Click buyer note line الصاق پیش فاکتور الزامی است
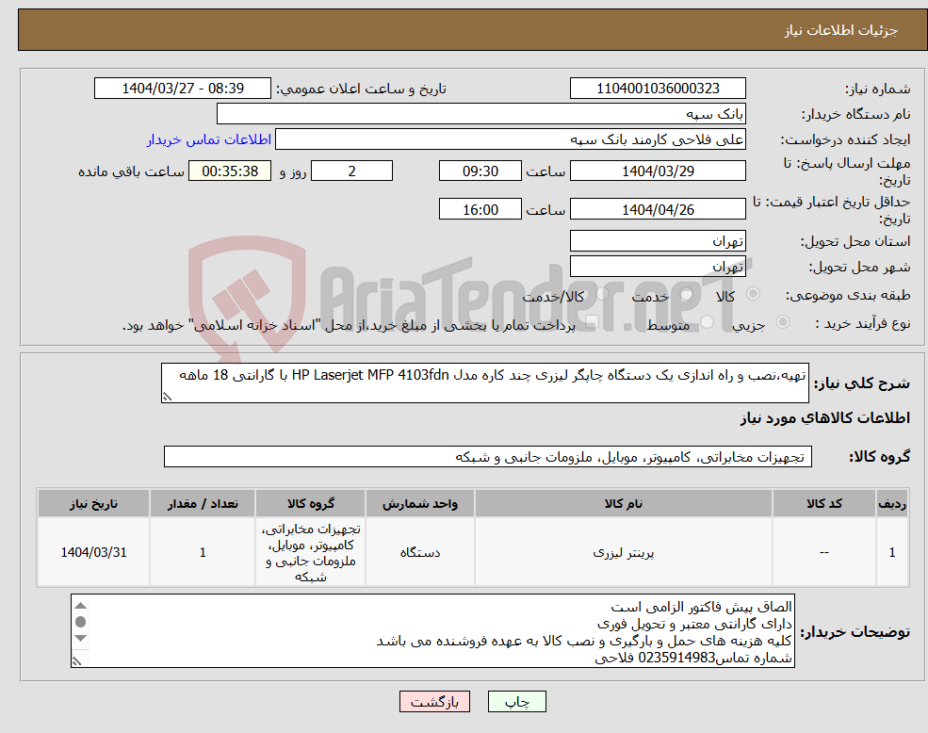This screenshot has width=928, height=733. click(x=701, y=607)
